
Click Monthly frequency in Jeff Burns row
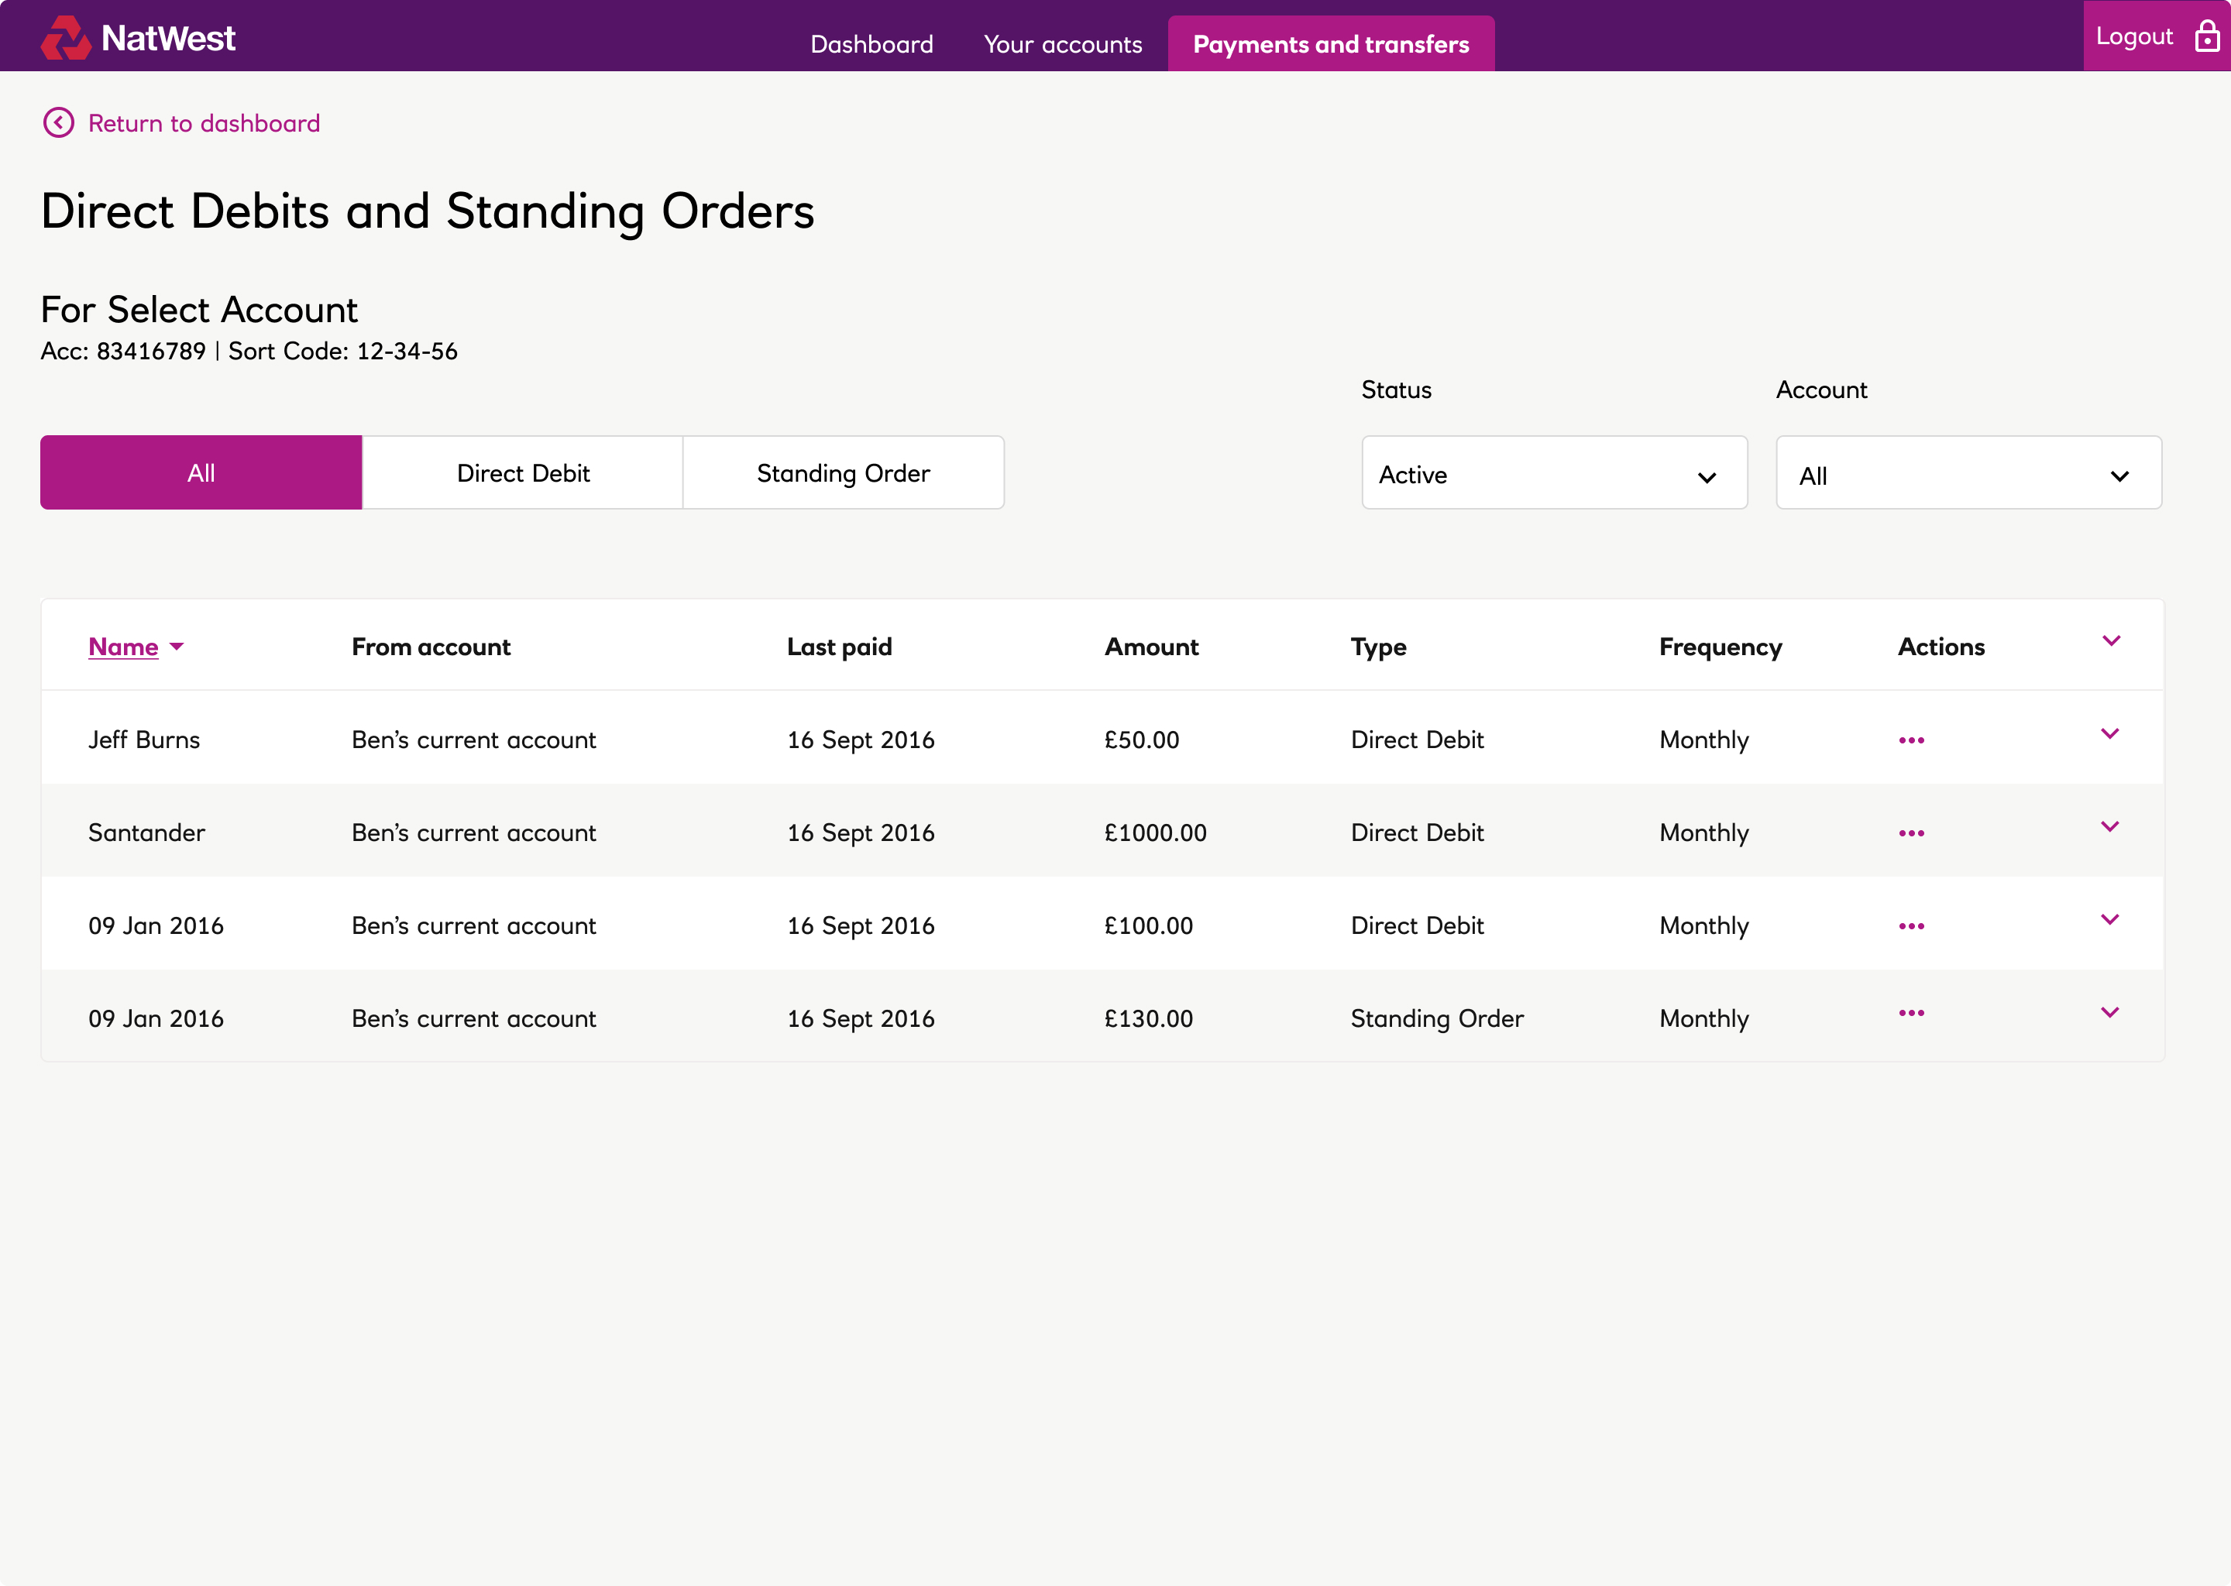[x=1703, y=740]
